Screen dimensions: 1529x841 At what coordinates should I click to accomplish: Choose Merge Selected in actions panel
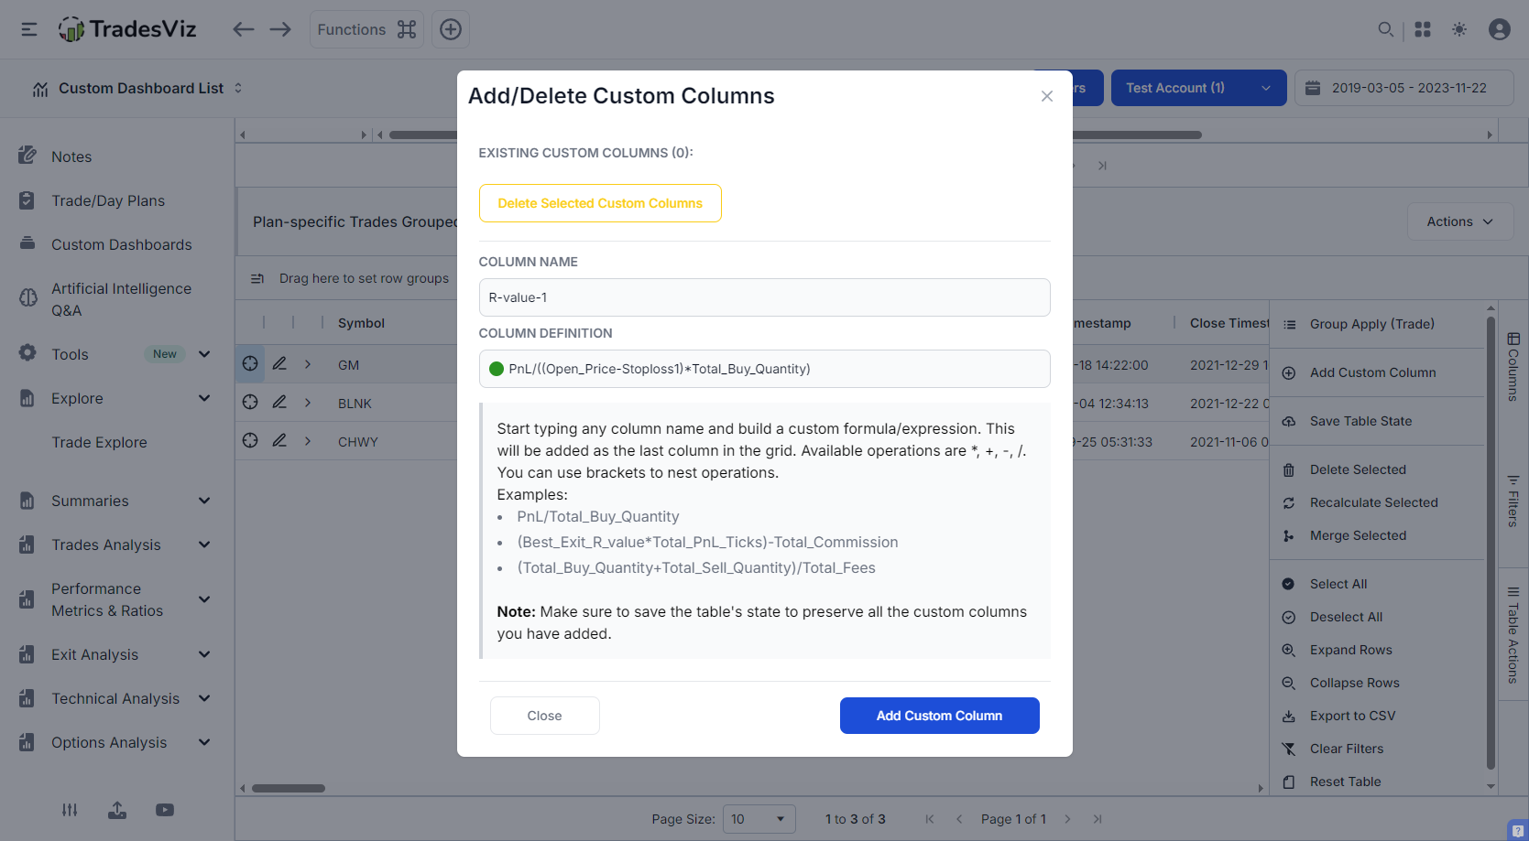pos(1358,535)
